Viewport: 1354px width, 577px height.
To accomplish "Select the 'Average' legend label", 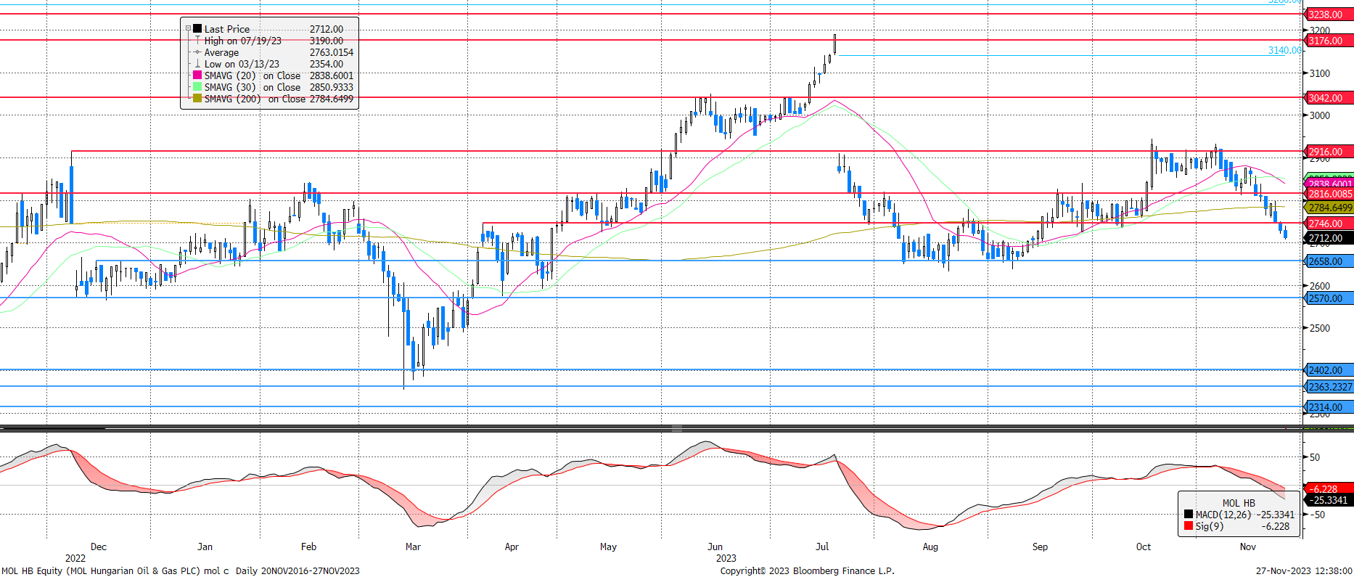I will point(221,52).
